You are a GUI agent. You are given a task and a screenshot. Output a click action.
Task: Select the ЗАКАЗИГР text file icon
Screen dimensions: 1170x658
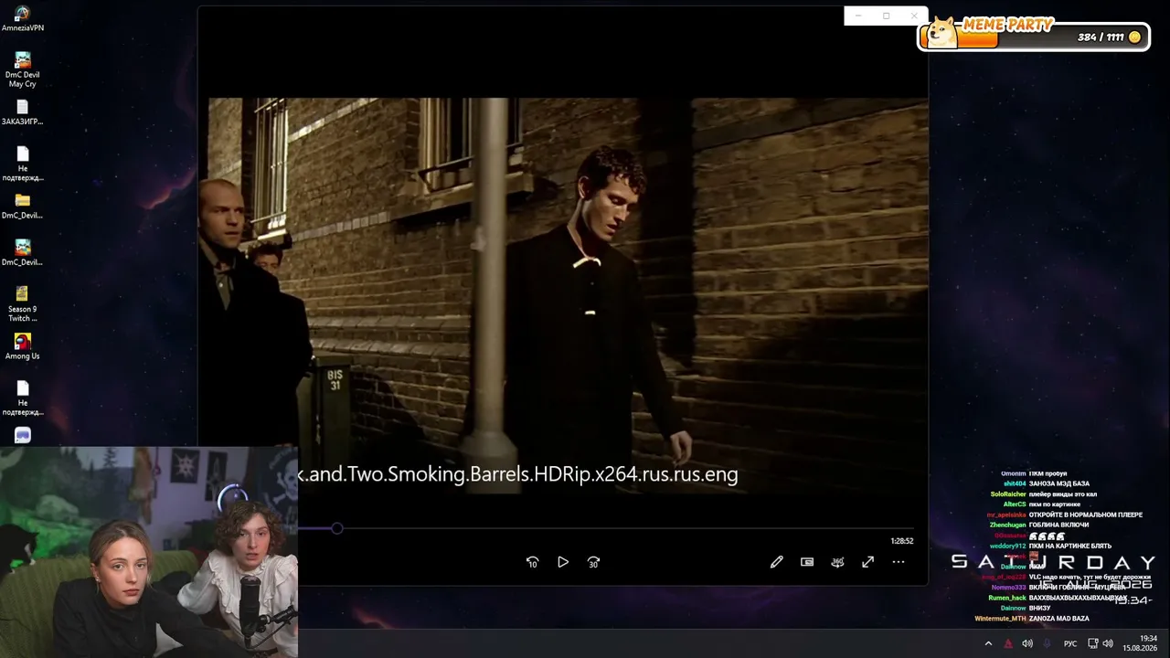[x=23, y=112]
